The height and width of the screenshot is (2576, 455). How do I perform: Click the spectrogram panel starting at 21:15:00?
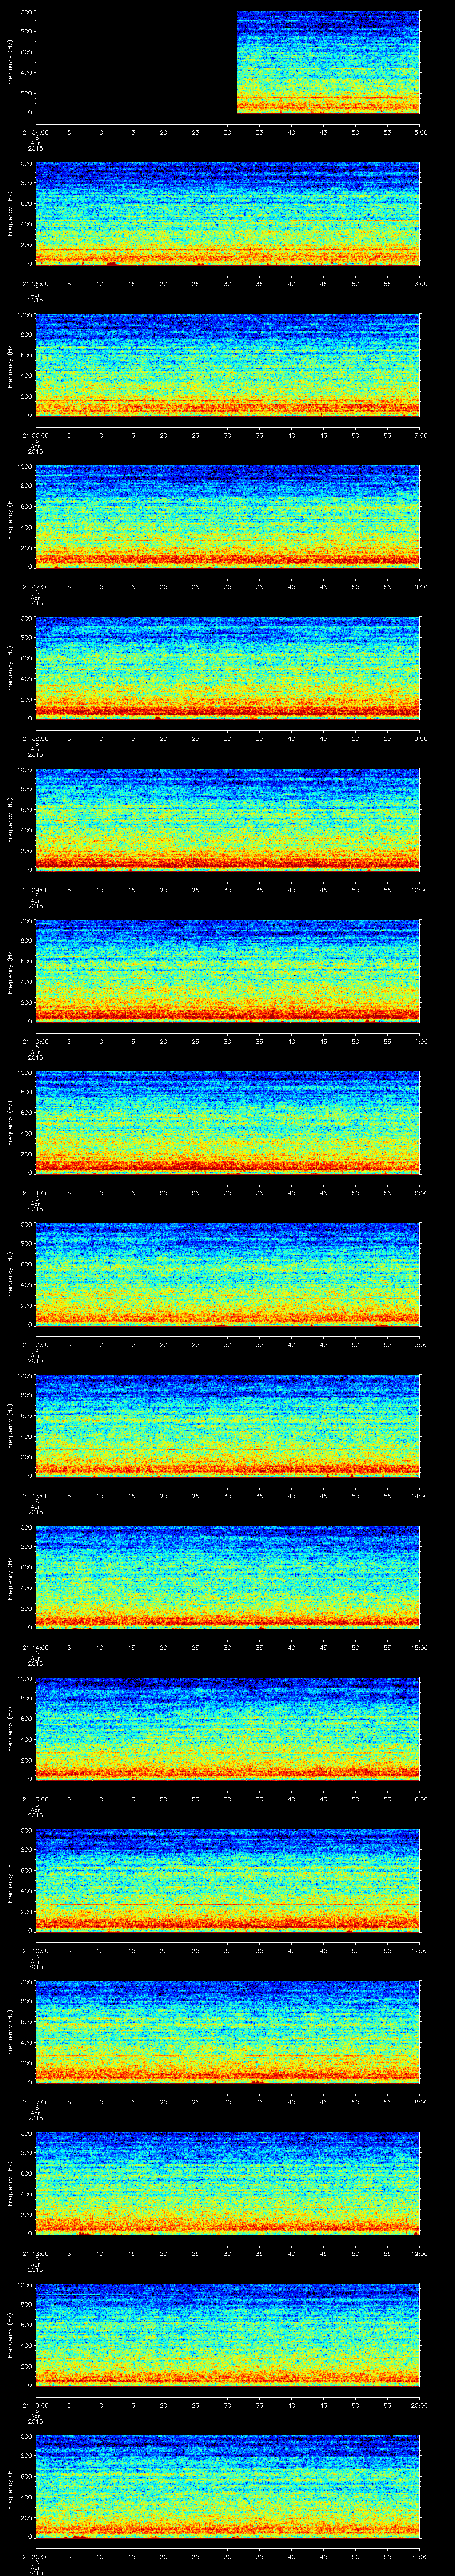[228, 1728]
